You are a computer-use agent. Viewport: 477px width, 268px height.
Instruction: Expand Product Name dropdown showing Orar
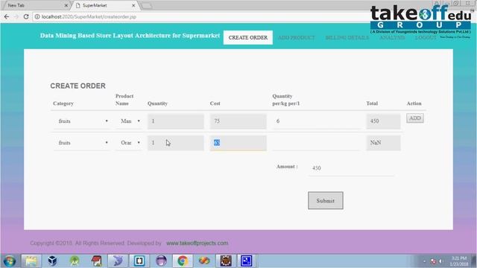[129, 143]
